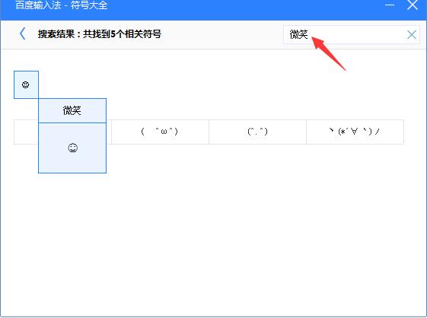Click the 微笑 label in the preview popup
Viewport: 427px width, 318px height.
click(x=72, y=110)
